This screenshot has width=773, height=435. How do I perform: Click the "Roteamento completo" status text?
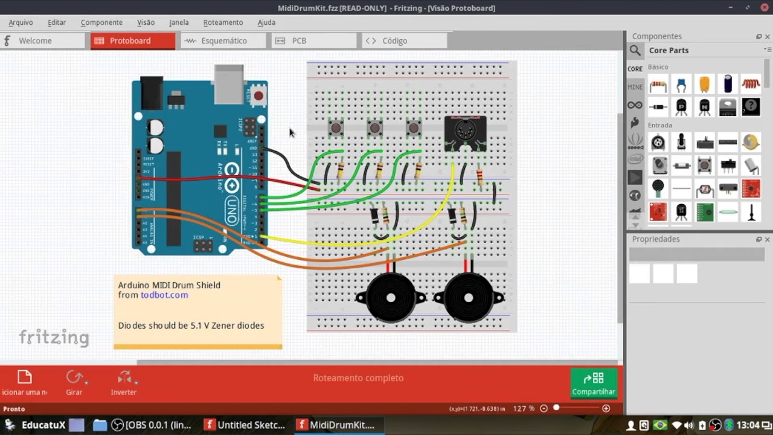tap(358, 378)
